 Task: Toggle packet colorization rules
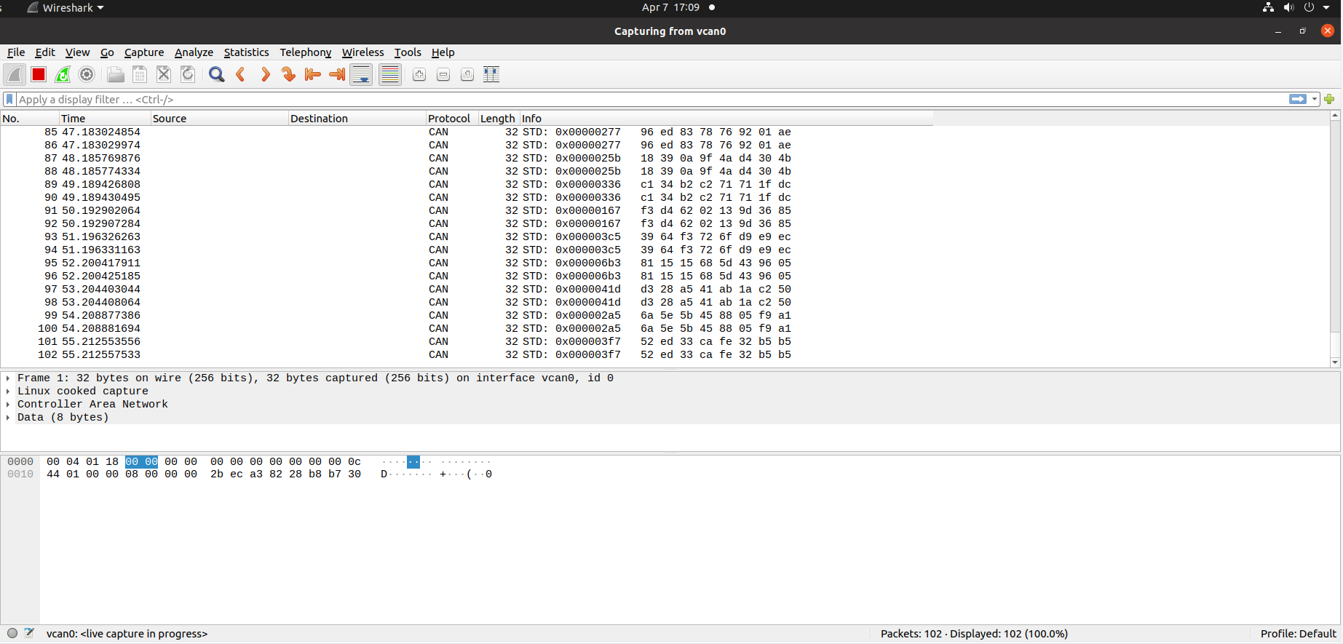(x=390, y=74)
